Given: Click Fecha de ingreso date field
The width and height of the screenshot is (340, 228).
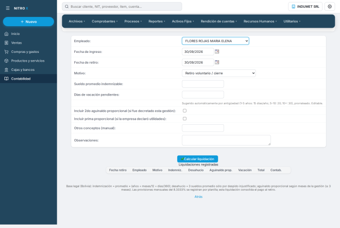Looking at the screenshot, I should (198, 51).
